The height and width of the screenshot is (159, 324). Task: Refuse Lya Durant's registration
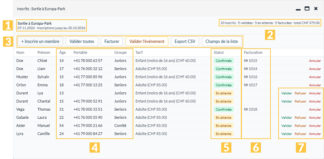(x=301, y=93)
